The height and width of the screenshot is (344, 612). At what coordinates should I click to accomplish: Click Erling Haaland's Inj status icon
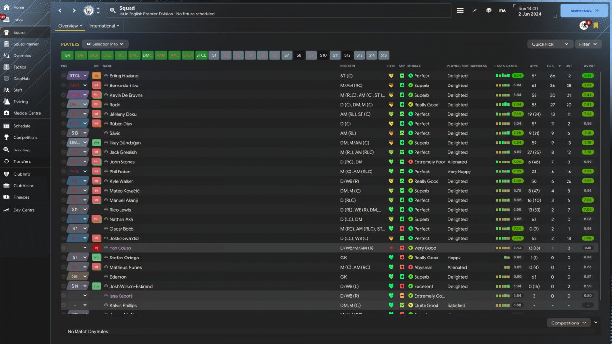click(x=96, y=75)
